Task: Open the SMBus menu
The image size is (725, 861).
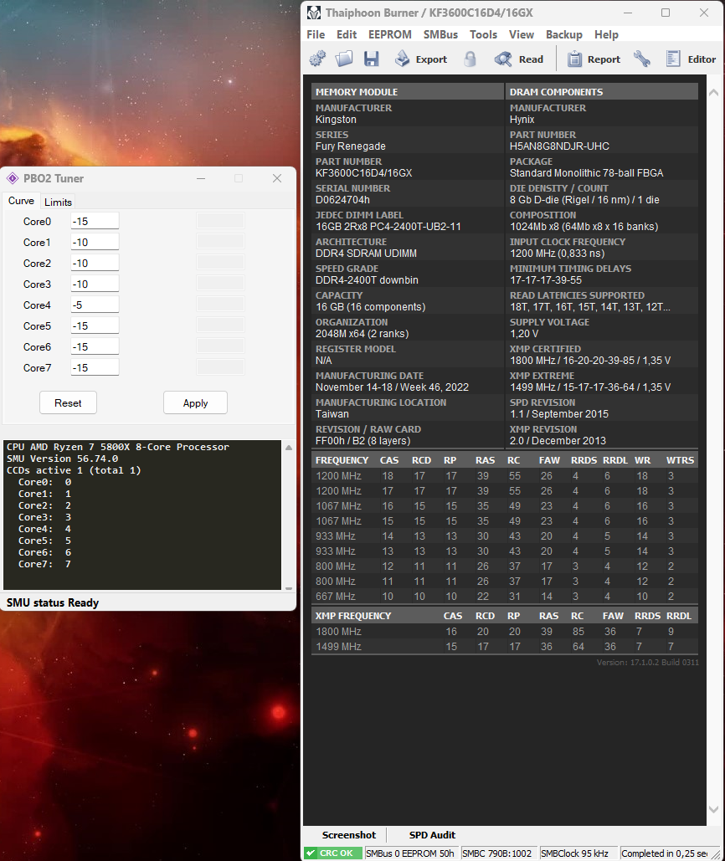Action: (x=440, y=34)
